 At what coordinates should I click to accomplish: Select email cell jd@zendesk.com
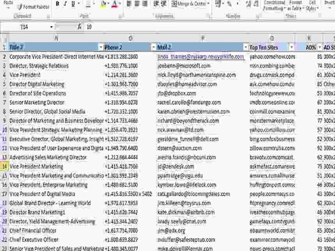pos(203,166)
